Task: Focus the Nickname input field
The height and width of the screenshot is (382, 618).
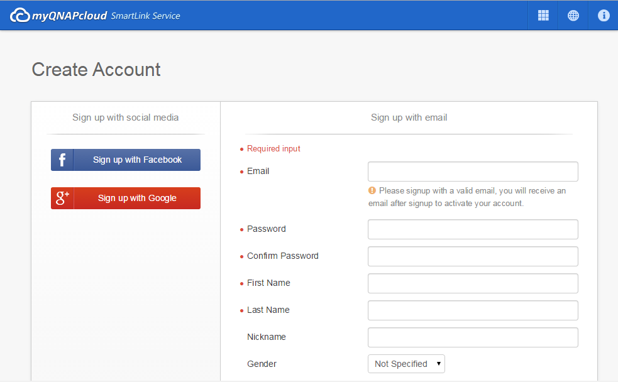Action: (473, 337)
